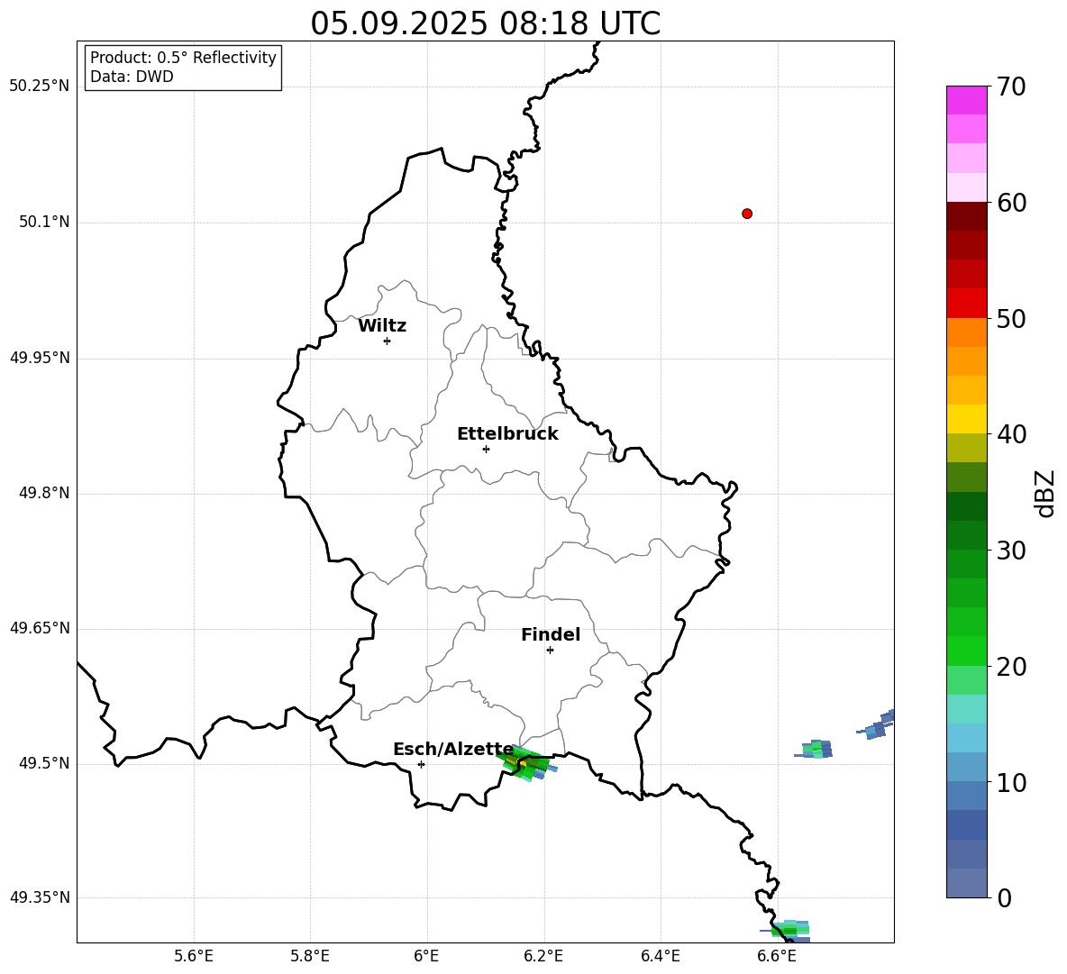The height and width of the screenshot is (974, 1067).
Task: Click the Wiltz station label
Action: (x=382, y=326)
